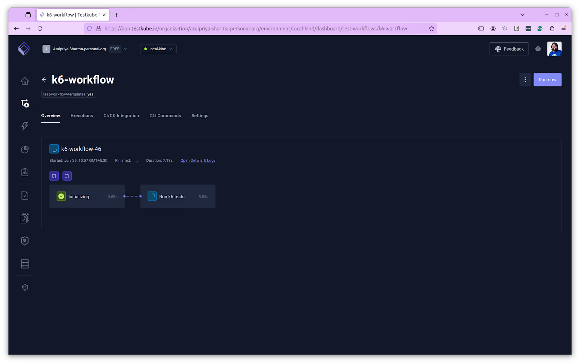This screenshot has width=580, height=364.
Task: Open the user profile avatar
Action: coord(554,49)
